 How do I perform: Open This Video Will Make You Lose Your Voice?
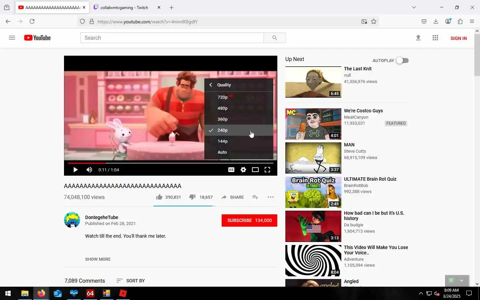click(x=376, y=250)
